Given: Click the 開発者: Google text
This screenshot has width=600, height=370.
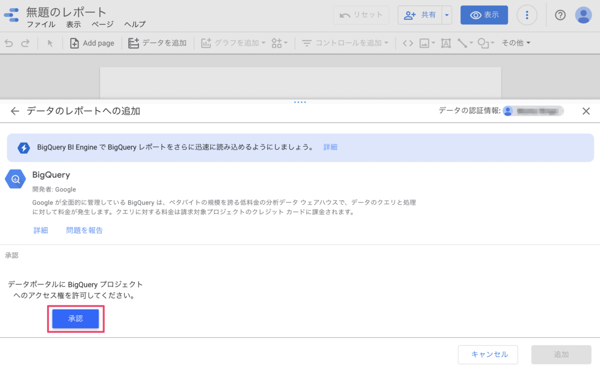Looking at the screenshot, I should [54, 189].
